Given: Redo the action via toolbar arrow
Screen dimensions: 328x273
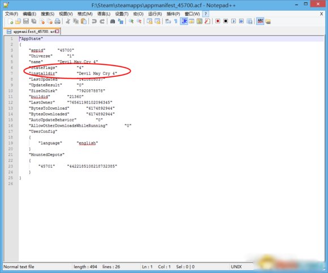Looking at the screenshot, I should click(102, 21).
